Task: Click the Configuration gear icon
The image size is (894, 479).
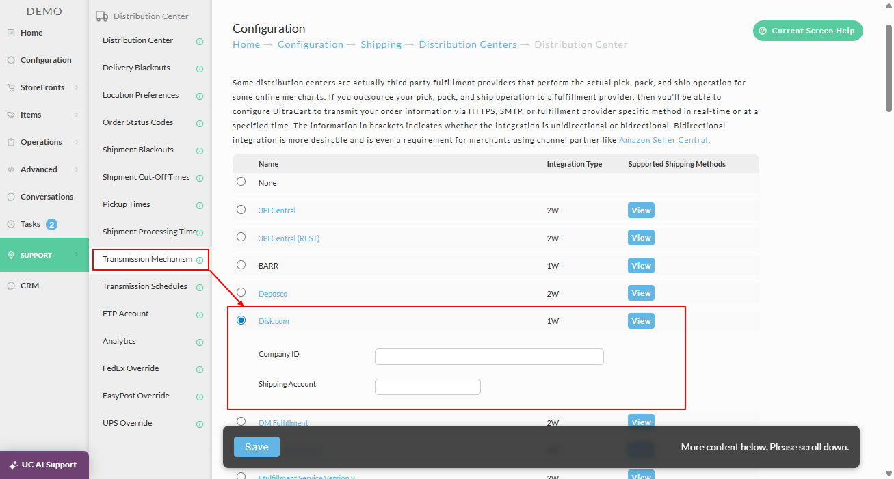Action: (x=11, y=60)
